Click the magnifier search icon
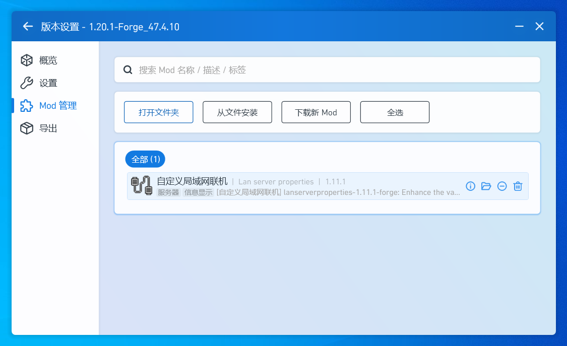 pos(128,70)
